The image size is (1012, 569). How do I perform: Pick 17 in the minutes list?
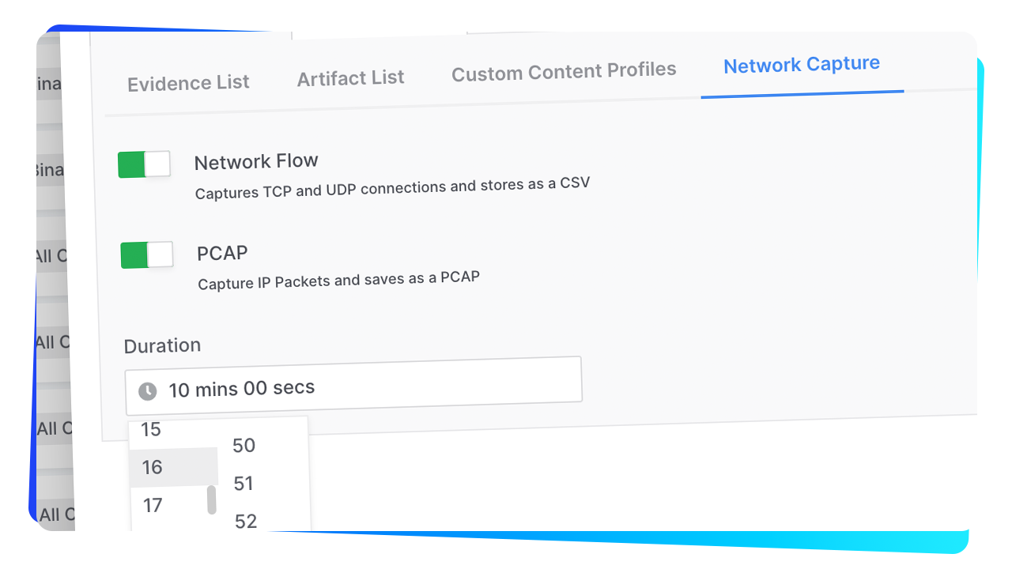153,506
